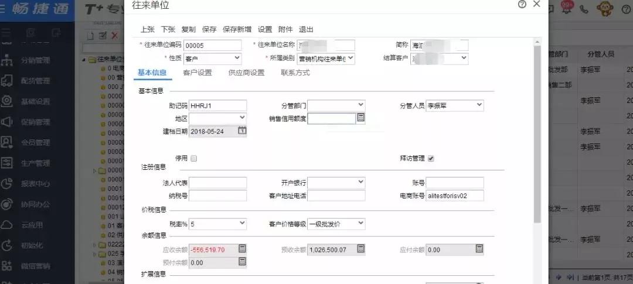633x284 pixels.
Task: Switch to 联系方式 tab
Action: point(295,73)
